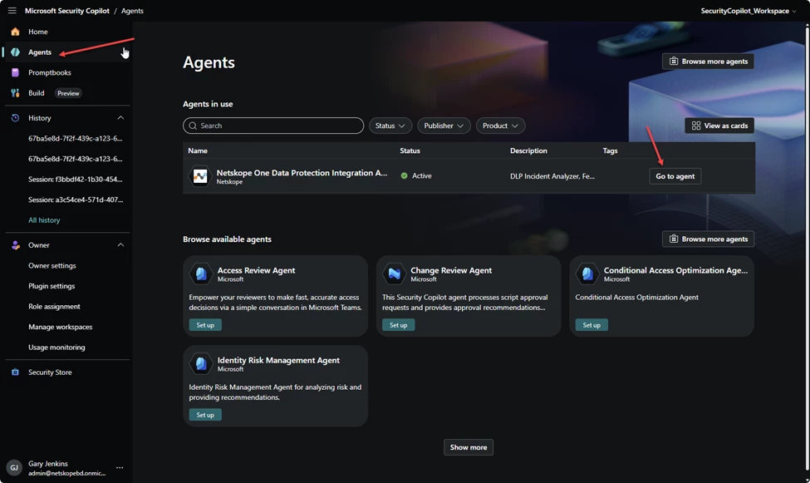Click the Identity Risk Management Agent icon
Screen dimensions: 810x483
[x=201, y=363]
